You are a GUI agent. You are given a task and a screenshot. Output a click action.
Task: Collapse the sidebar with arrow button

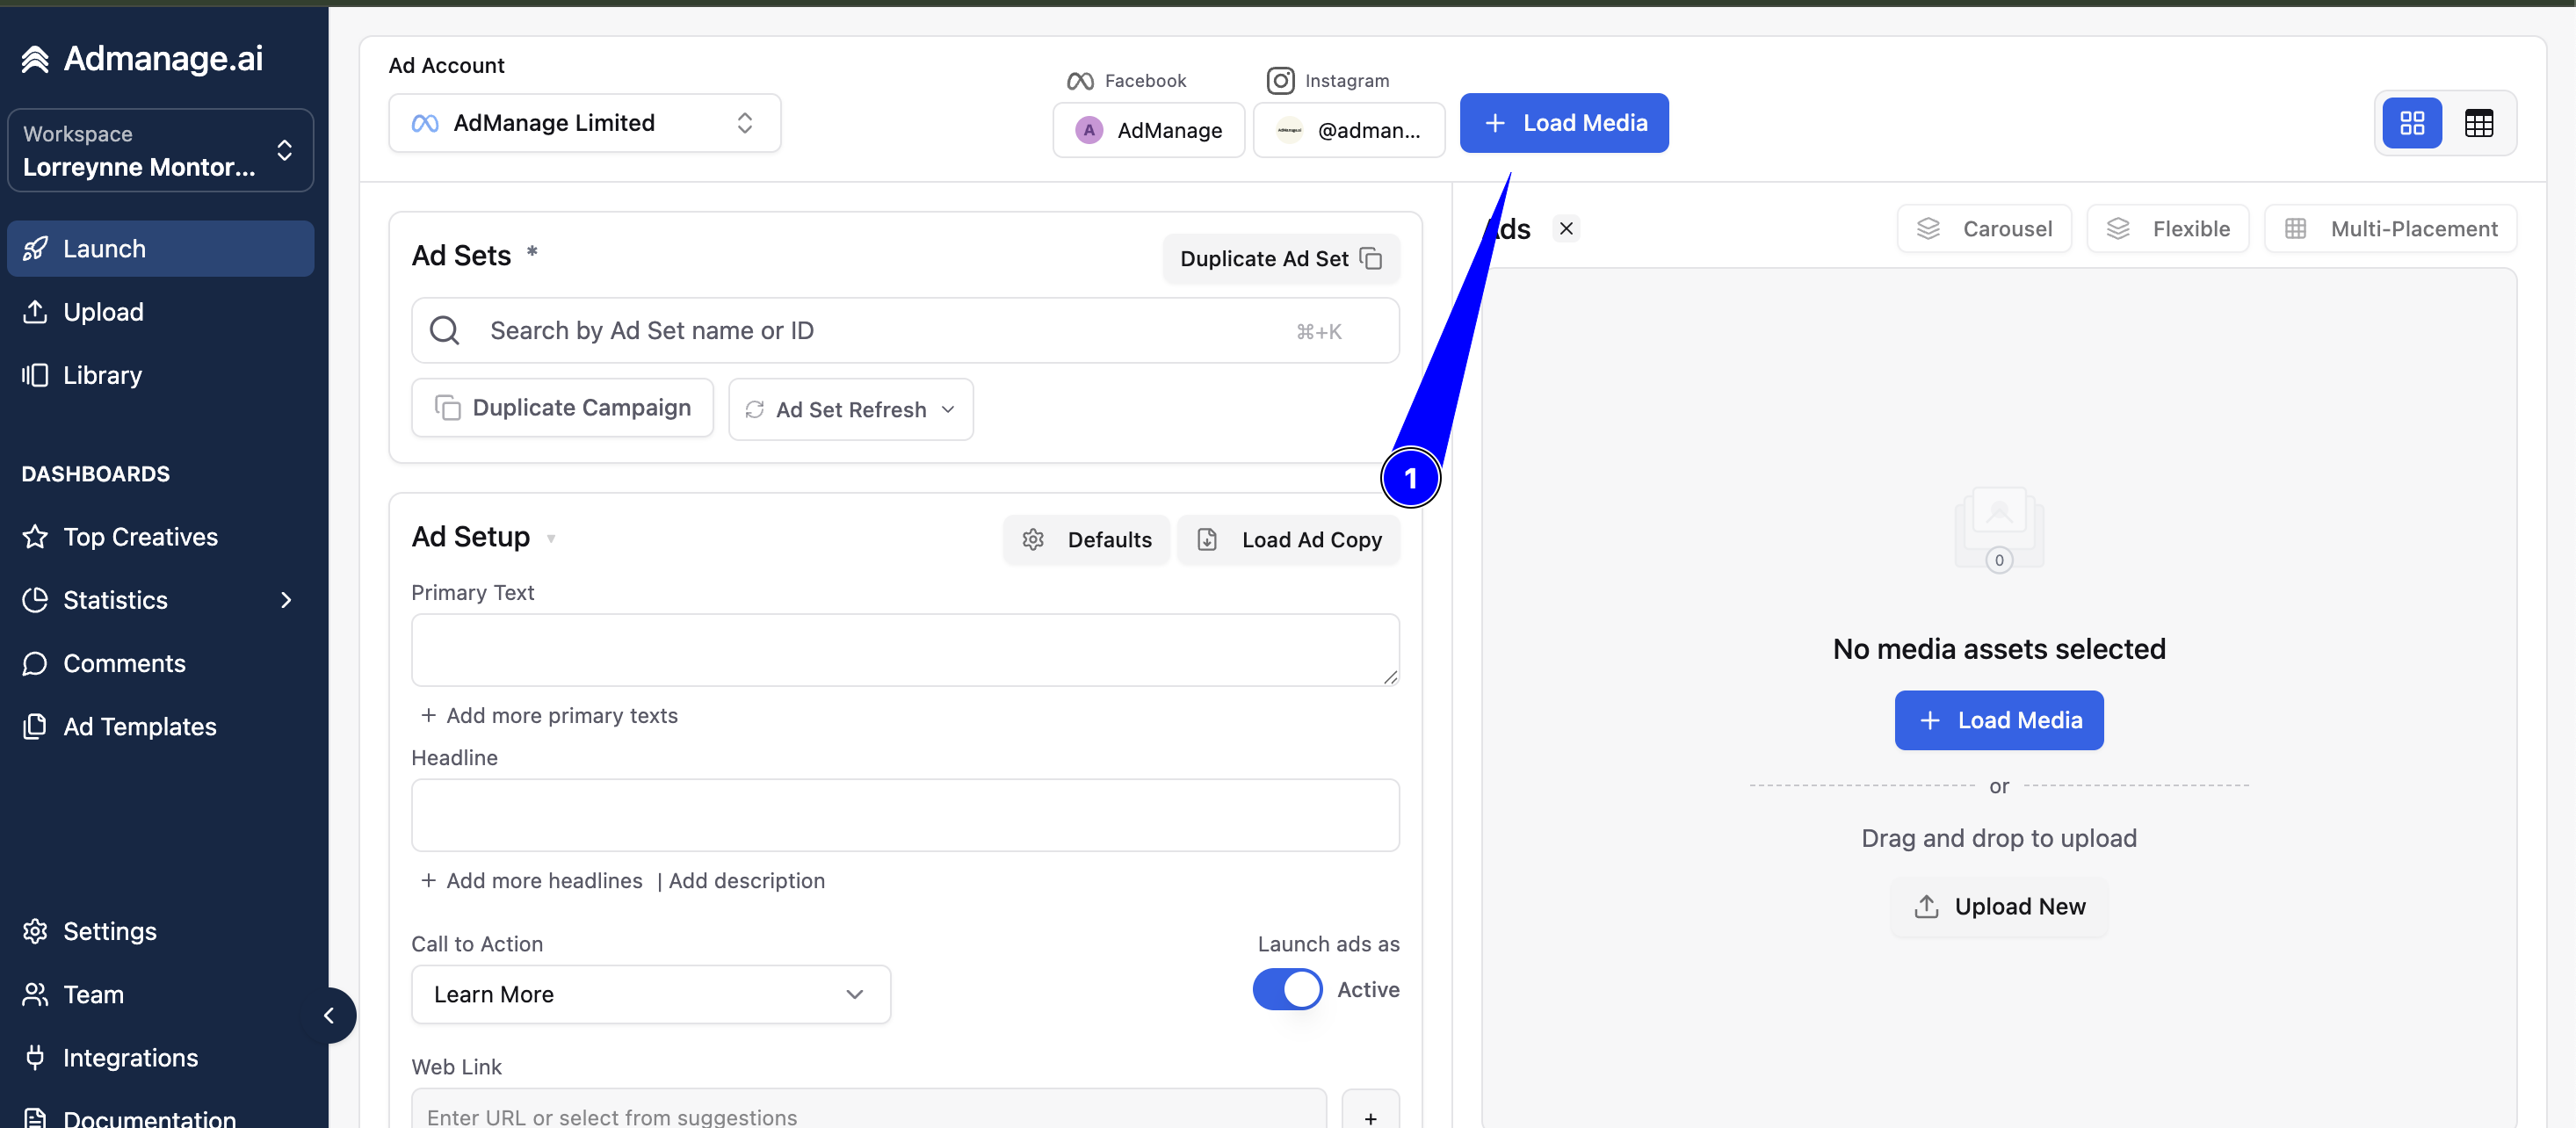329,1016
